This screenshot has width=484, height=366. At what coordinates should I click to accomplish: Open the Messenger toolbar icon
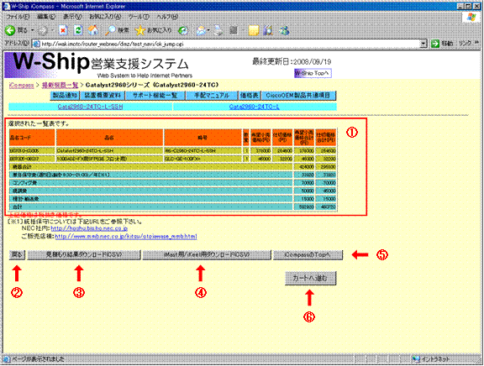(284, 30)
